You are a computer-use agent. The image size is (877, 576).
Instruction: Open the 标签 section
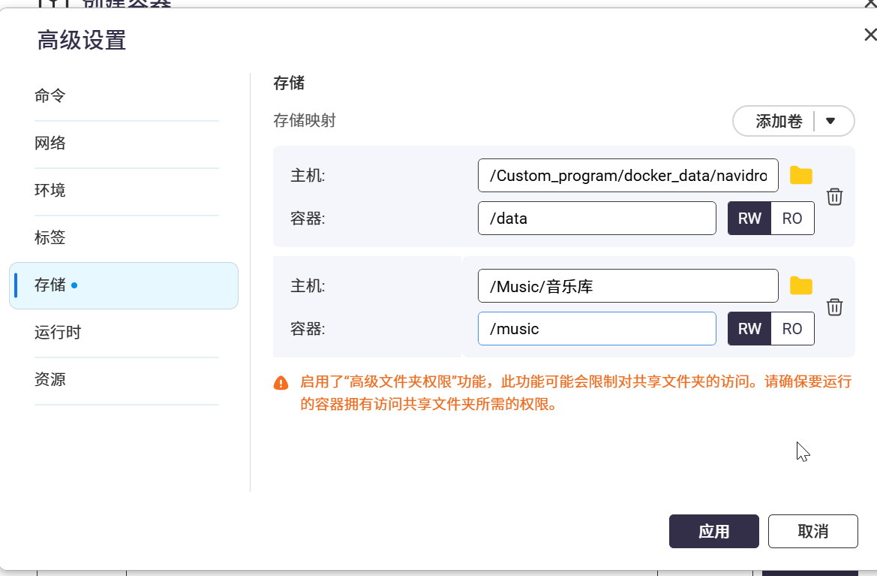pyautogui.click(x=50, y=238)
